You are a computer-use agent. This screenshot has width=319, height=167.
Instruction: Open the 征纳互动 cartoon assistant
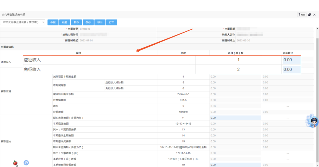point(312,121)
